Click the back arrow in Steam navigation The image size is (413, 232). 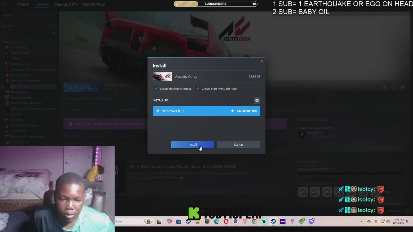[x=5, y=5]
